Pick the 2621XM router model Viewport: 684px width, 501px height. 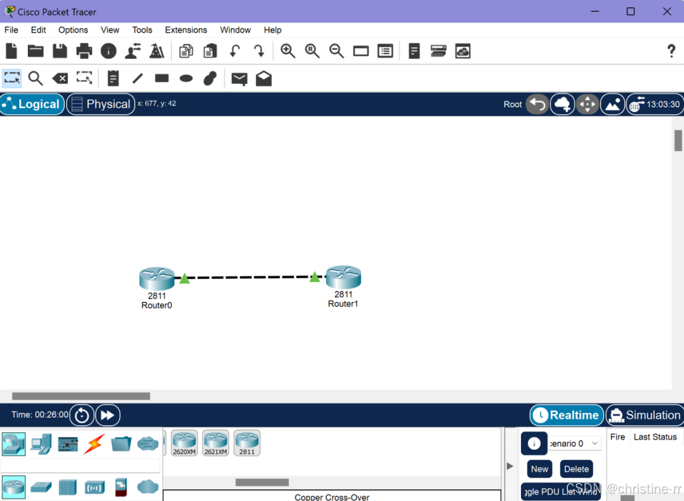(x=215, y=443)
